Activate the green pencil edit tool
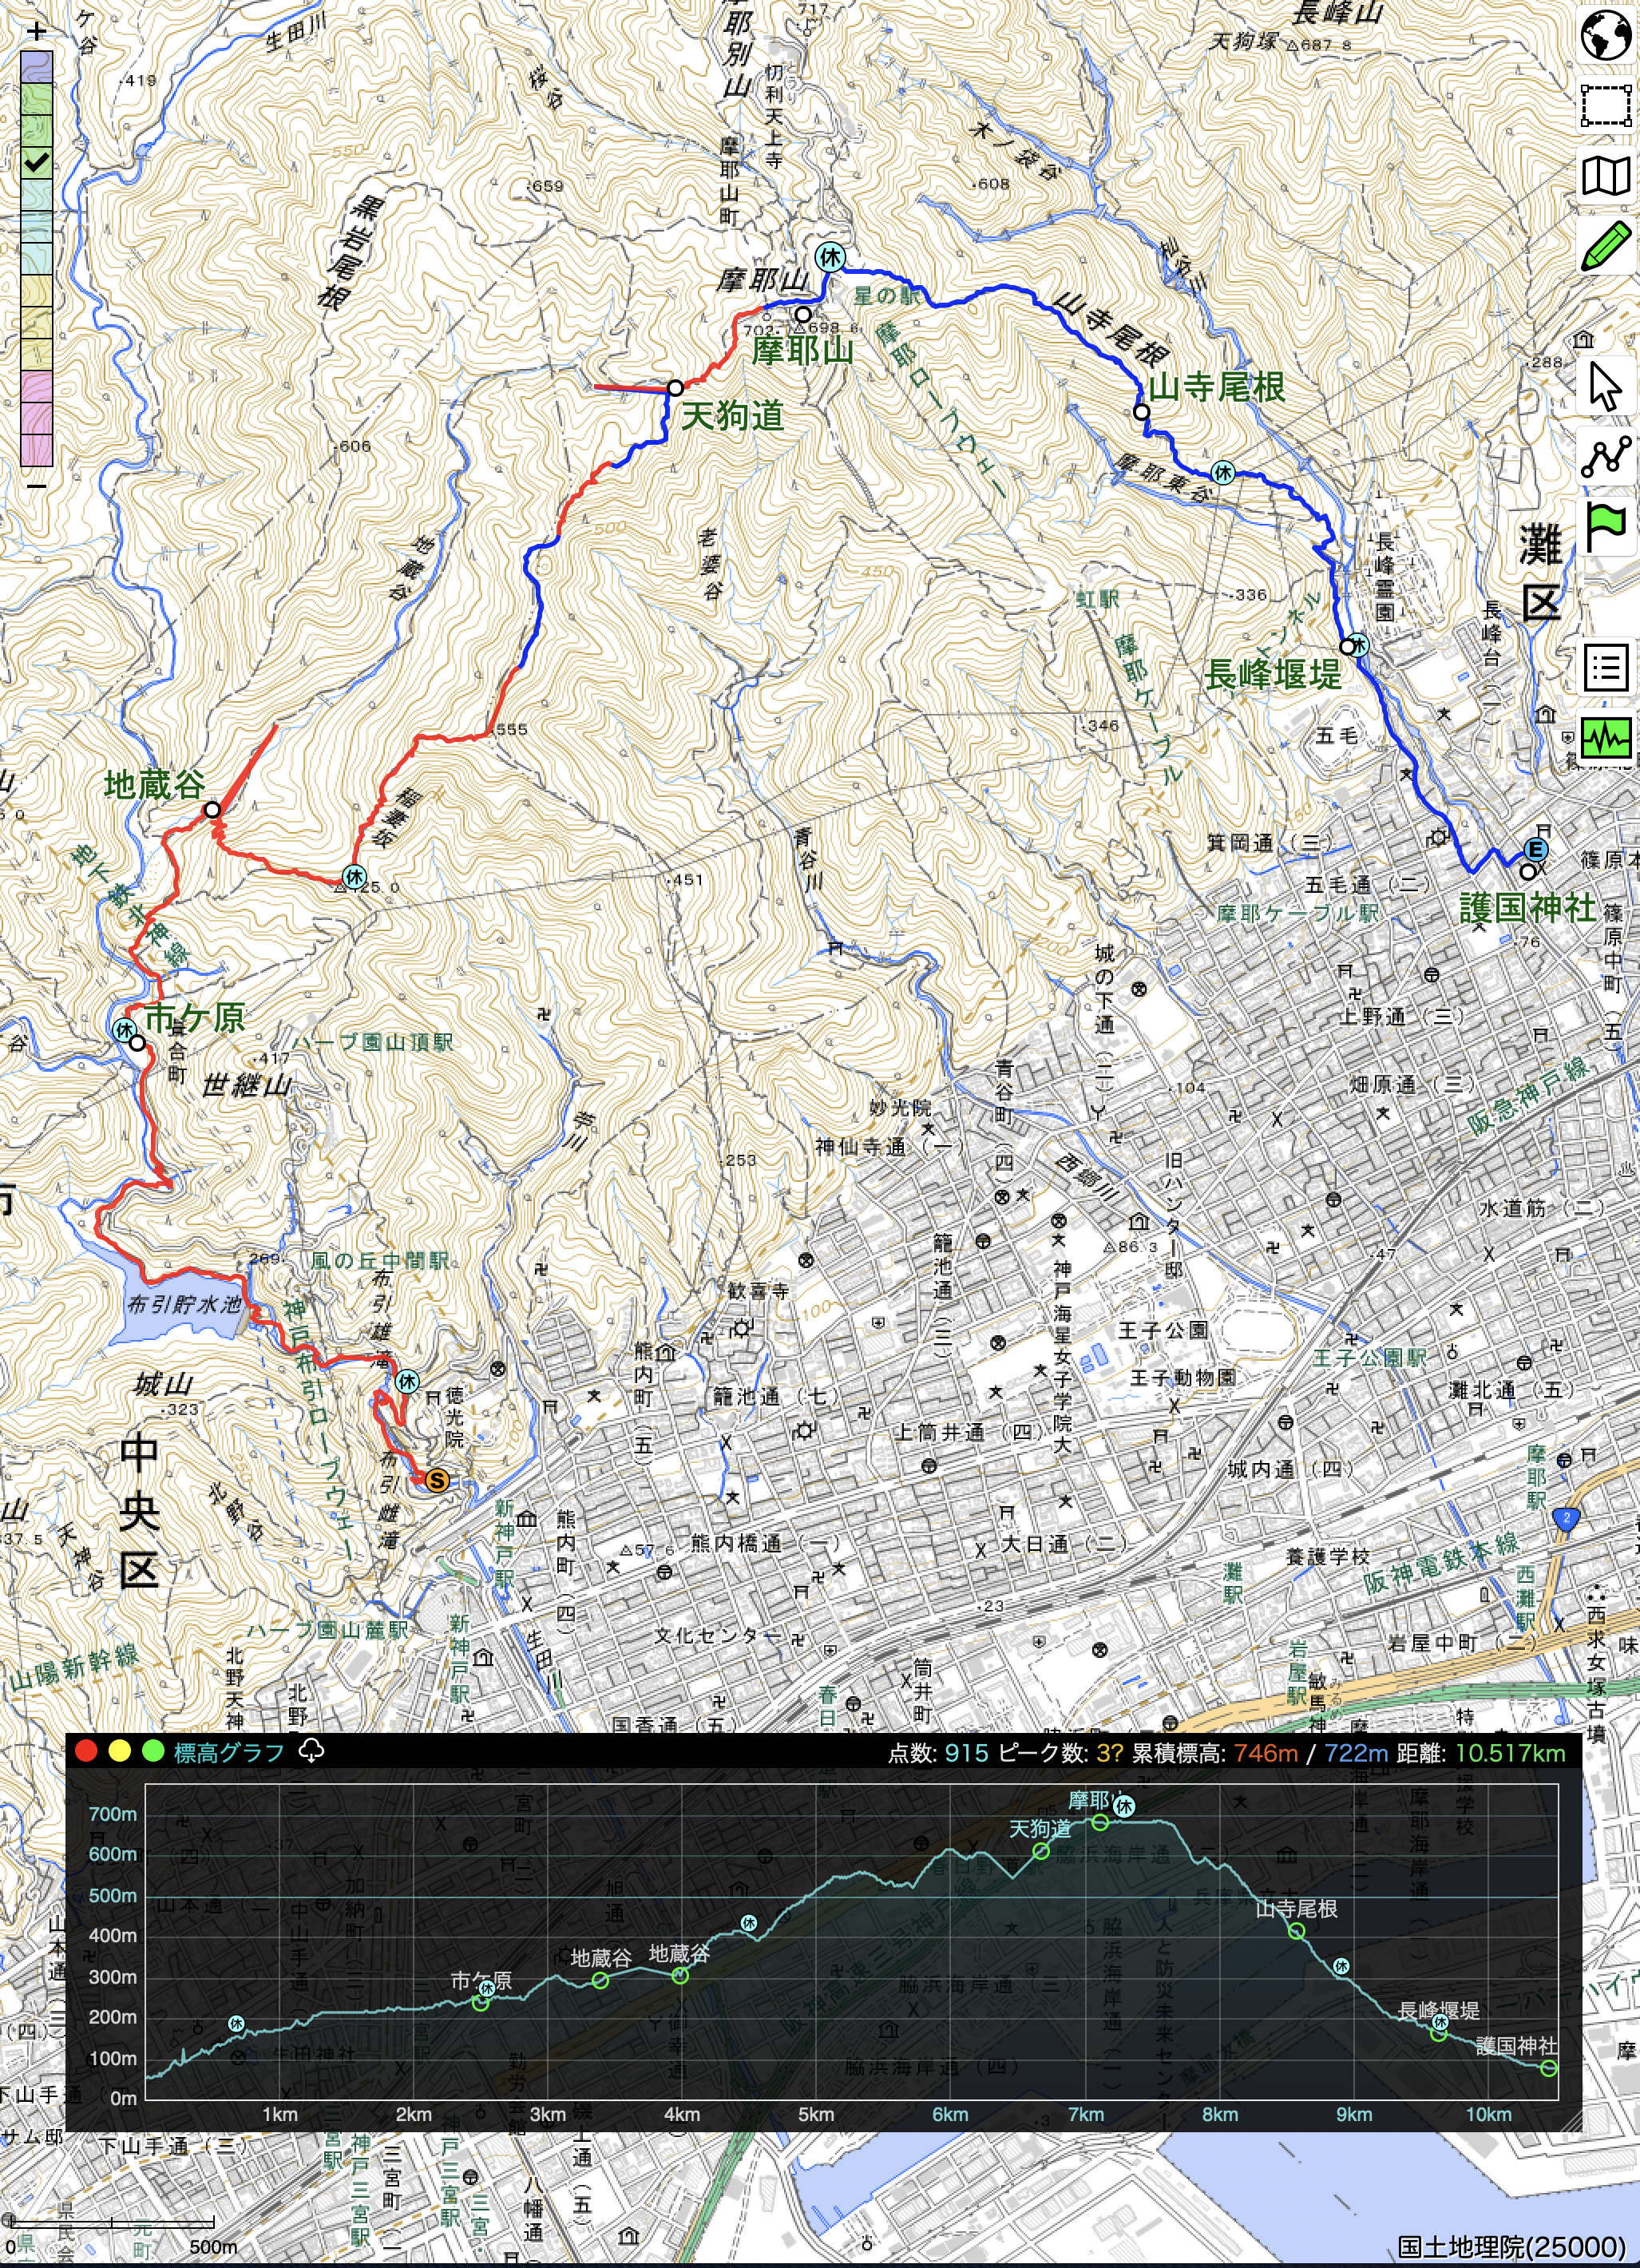 (1606, 246)
